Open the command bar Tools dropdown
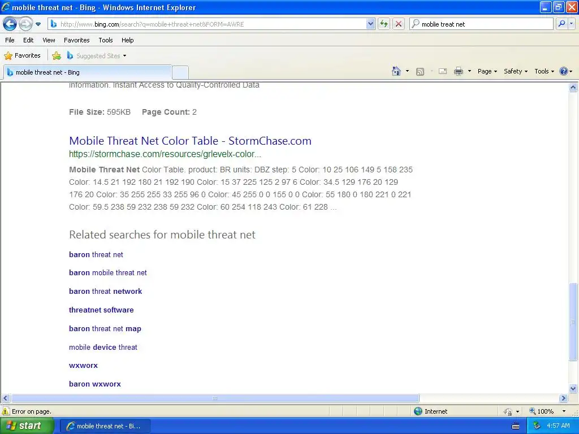The width and height of the screenshot is (579, 434). [x=545, y=71]
